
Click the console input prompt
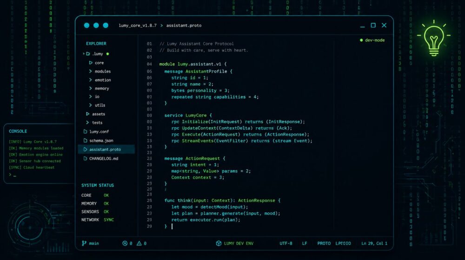pos(13,175)
